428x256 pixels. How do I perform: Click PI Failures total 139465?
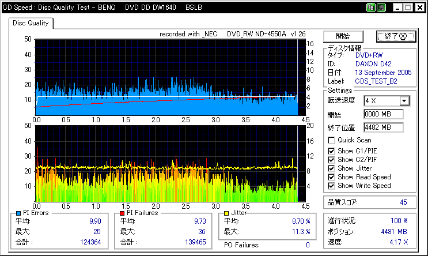click(195, 242)
